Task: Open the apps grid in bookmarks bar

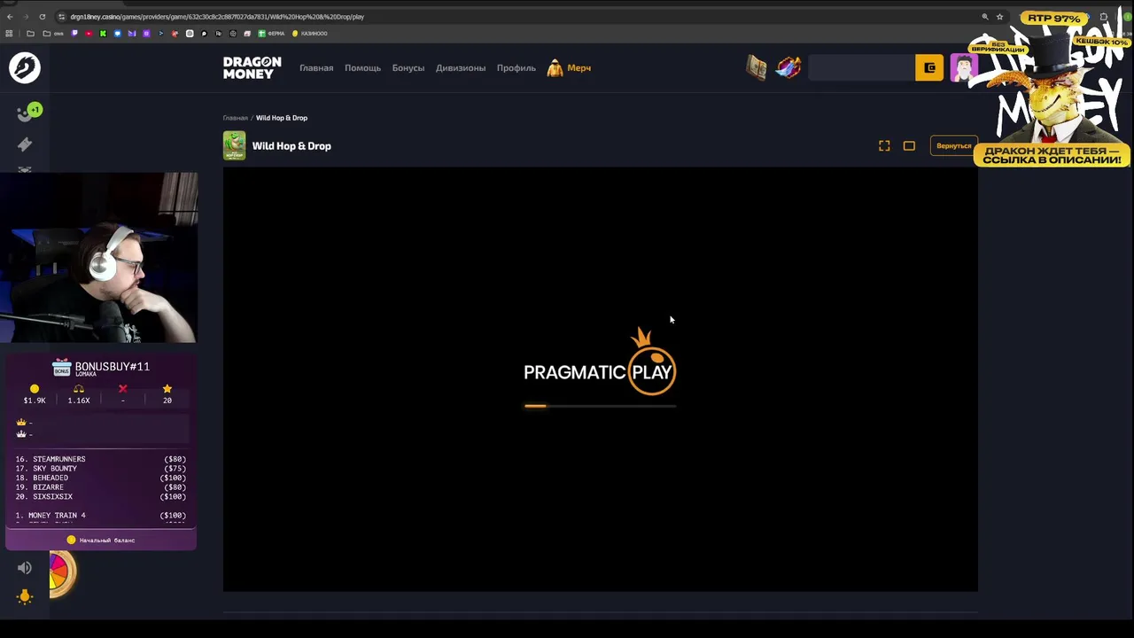Action: point(10,34)
